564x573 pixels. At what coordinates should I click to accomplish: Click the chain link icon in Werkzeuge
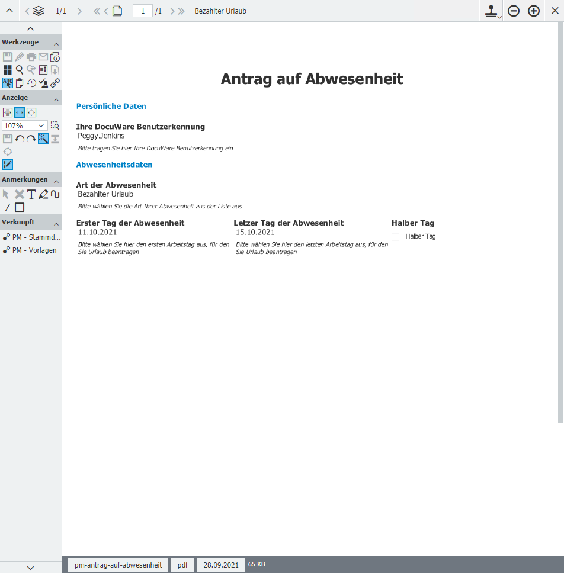click(x=55, y=83)
